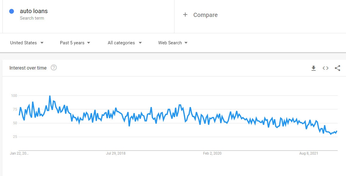Viewport: 346px width, 176px height.
Task: Click the Interest over time heading
Action: pyautogui.click(x=28, y=68)
